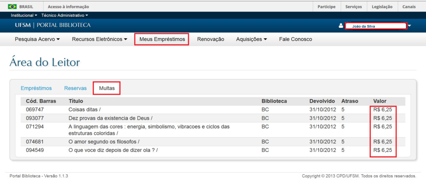Select the Multas tab
Screen dimensions: 426x183
[x=106, y=88]
